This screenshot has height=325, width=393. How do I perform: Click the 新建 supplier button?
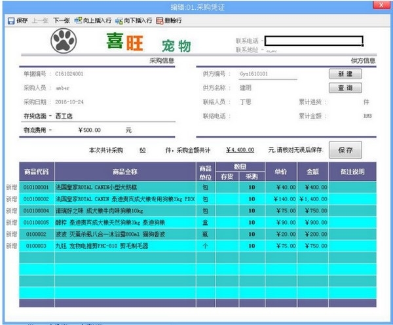345,74
